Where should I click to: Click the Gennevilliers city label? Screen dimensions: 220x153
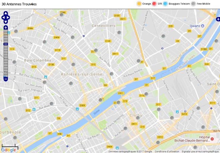(104, 26)
